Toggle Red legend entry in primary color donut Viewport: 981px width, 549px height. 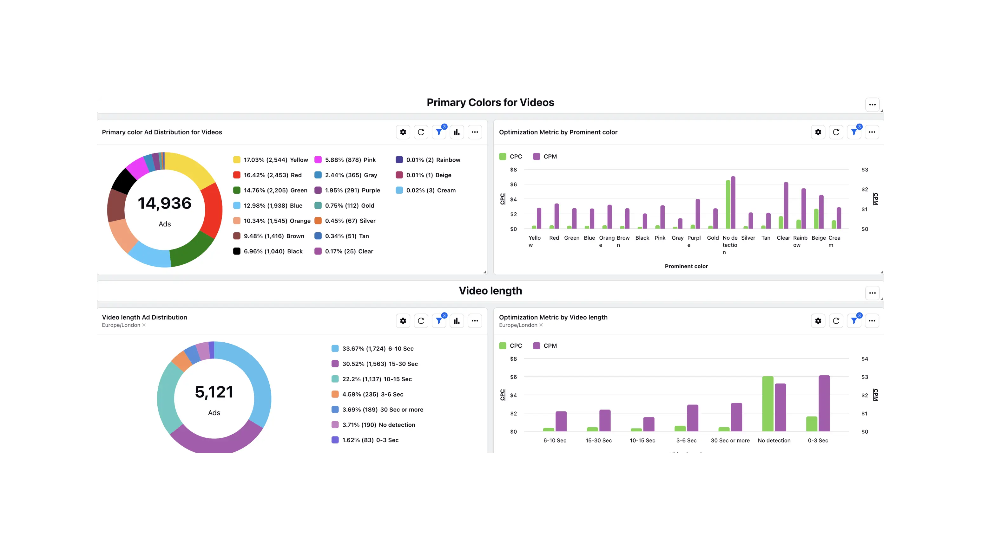[267, 175]
